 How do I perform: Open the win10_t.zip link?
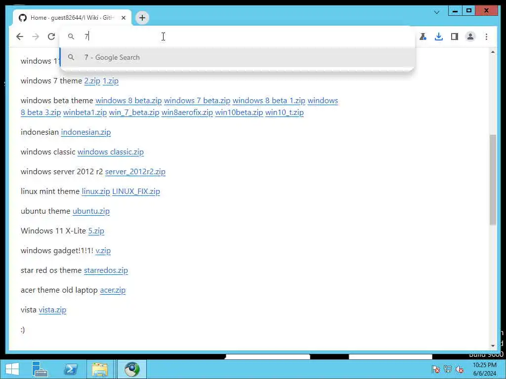pos(284,113)
